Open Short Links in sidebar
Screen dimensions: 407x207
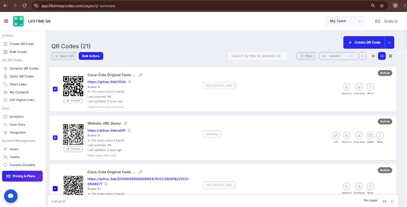[x=18, y=84]
